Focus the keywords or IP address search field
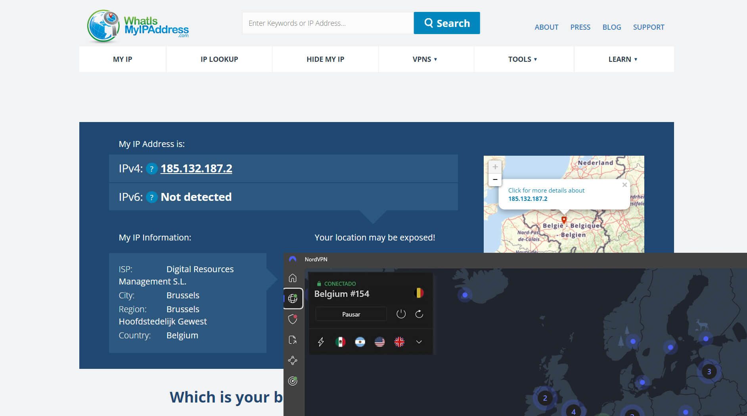Viewport: 747px width, 416px height. 328,23
